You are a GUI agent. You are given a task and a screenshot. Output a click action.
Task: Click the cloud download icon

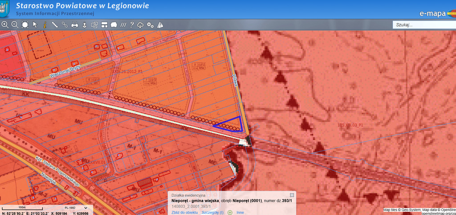click(140, 25)
